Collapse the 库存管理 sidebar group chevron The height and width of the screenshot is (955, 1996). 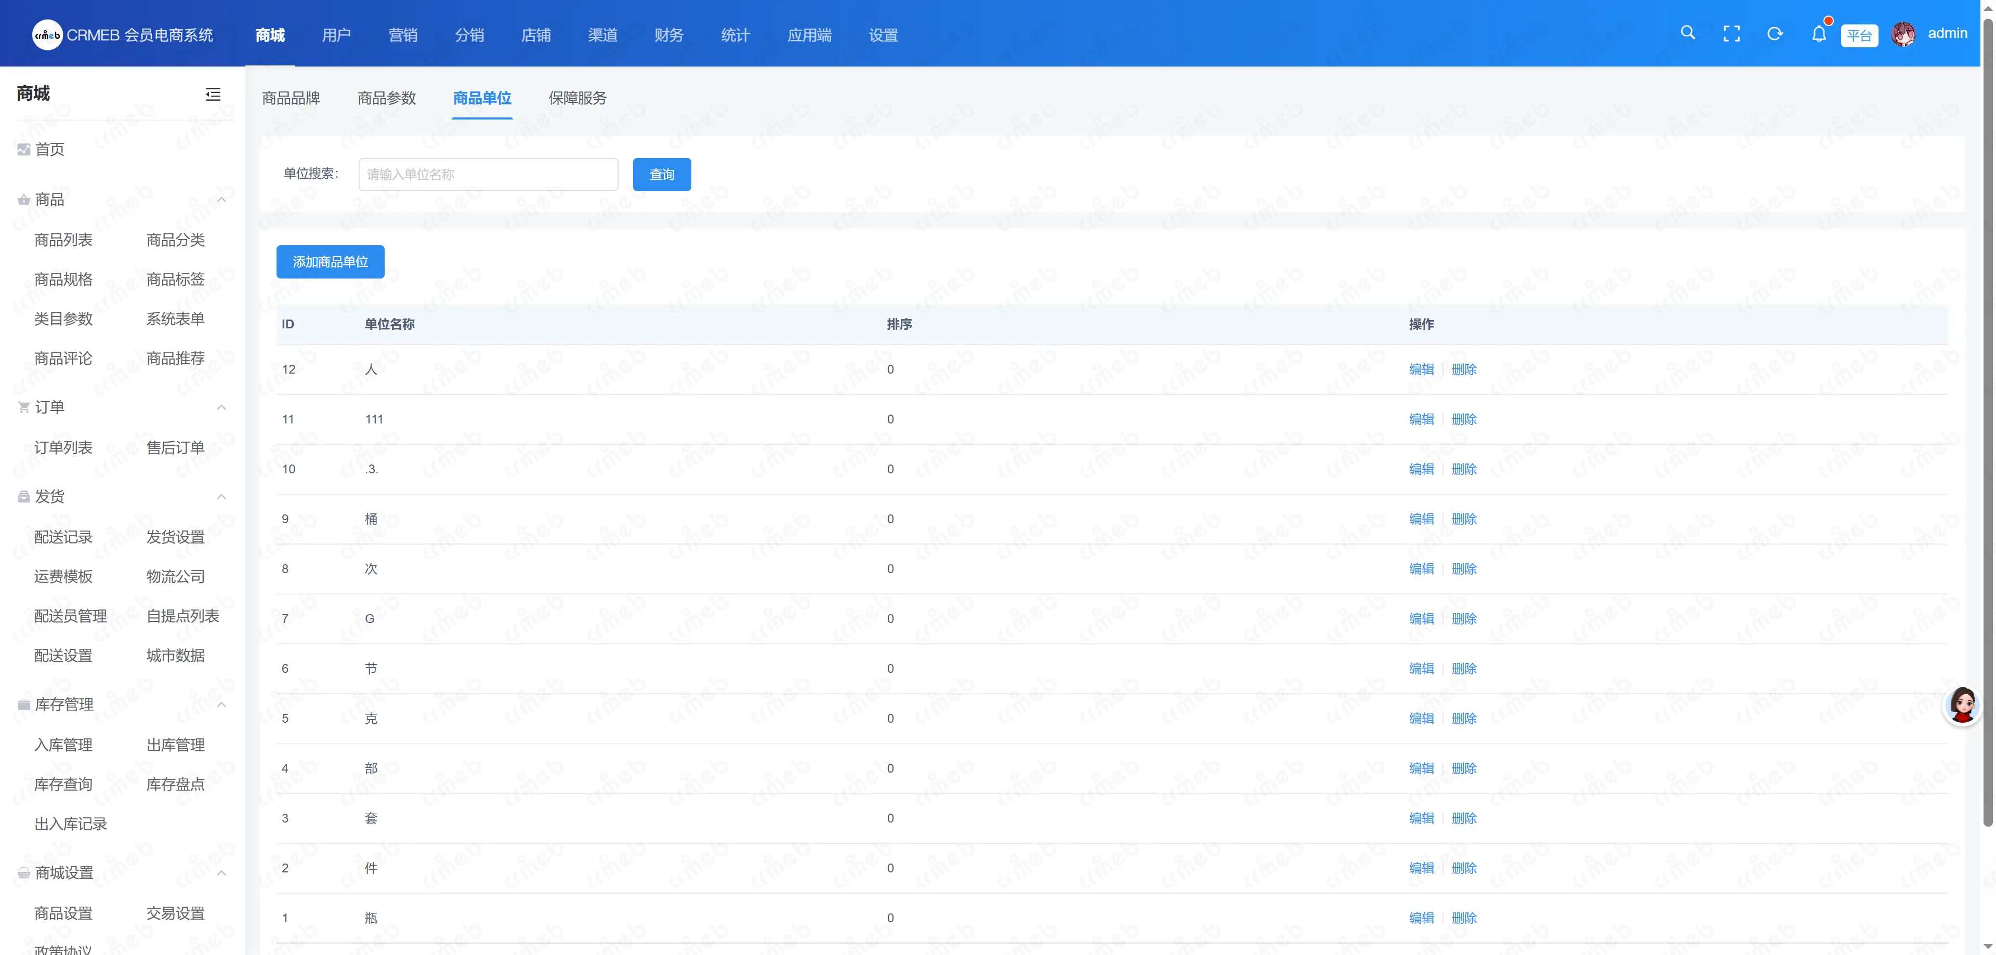[221, 705]
